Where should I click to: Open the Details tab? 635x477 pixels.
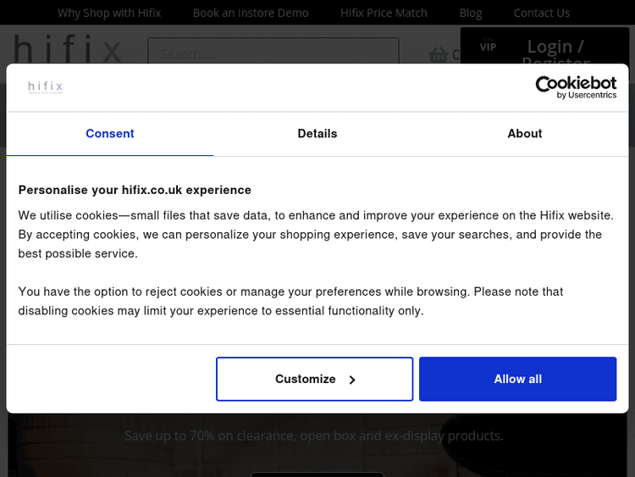[317, 134]
